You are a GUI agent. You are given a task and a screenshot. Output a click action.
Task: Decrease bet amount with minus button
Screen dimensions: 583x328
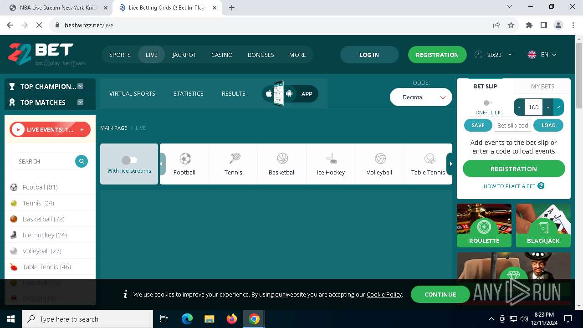(519, 107)
